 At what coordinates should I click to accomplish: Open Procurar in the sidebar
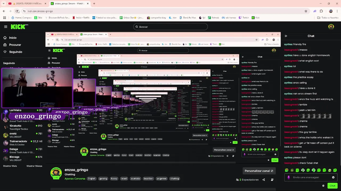click(12, 45)
